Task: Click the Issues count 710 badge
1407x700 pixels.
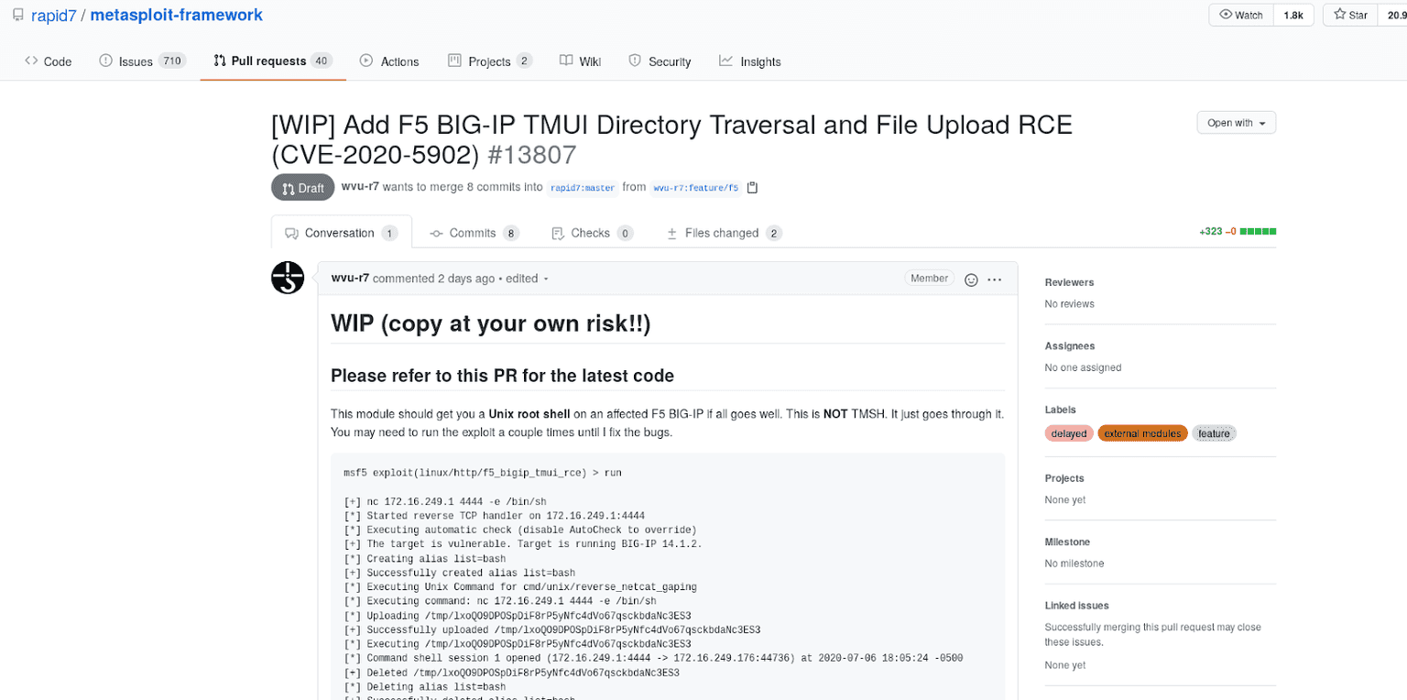Action: pos(171,61)
